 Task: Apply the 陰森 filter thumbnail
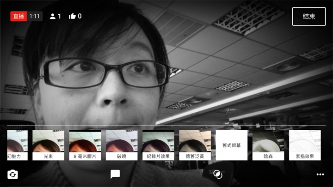(x=268, y=145)
